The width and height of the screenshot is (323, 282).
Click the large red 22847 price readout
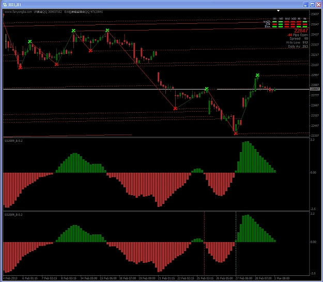pyautogui.click(x=301, y=31)
